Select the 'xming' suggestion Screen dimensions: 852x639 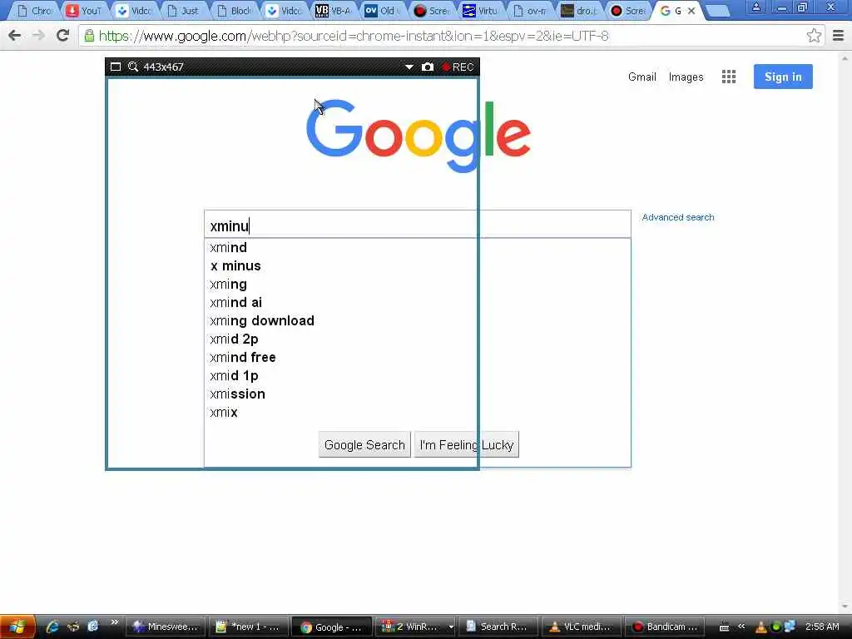tap(418, 285)
